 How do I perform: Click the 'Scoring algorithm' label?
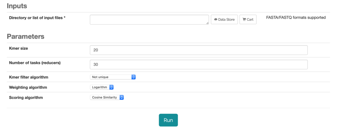pos(26,97)
